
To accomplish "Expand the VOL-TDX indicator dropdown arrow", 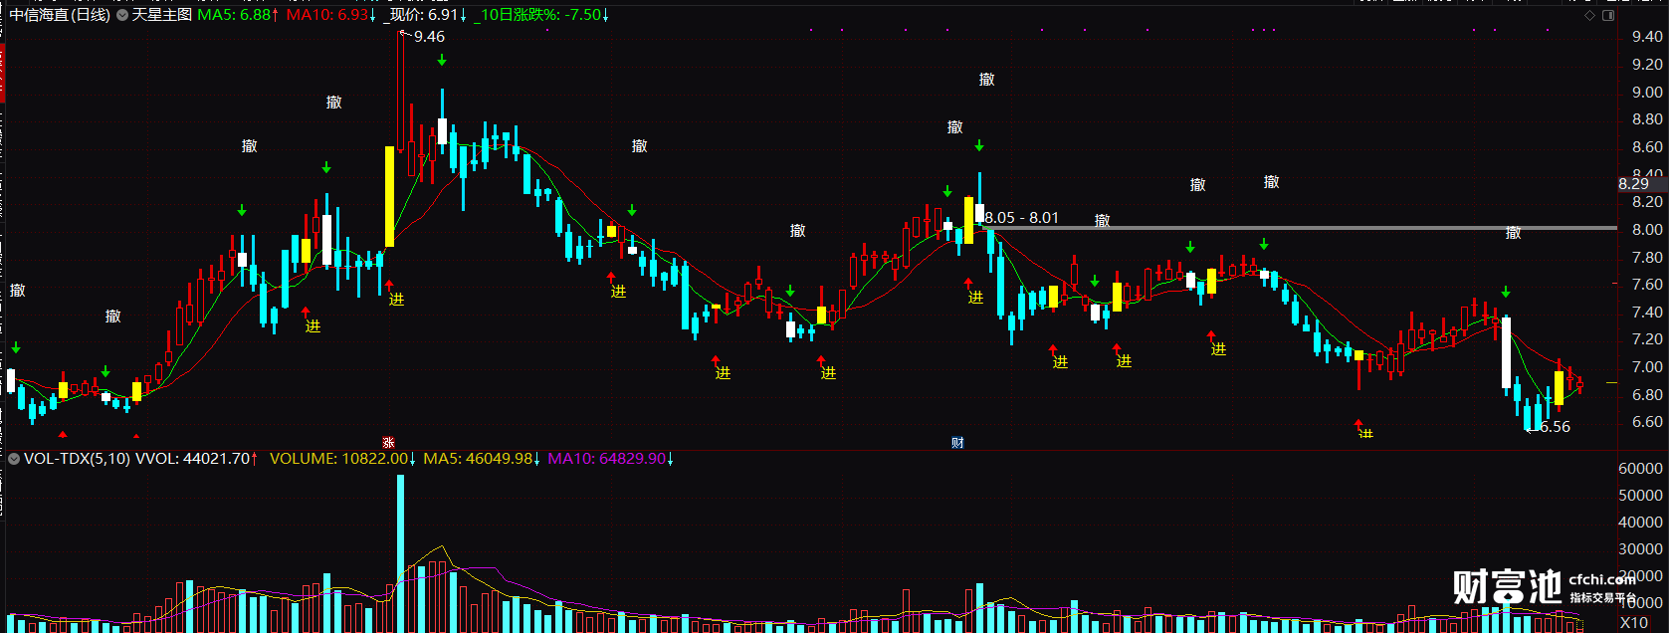I will coord(14,459).
